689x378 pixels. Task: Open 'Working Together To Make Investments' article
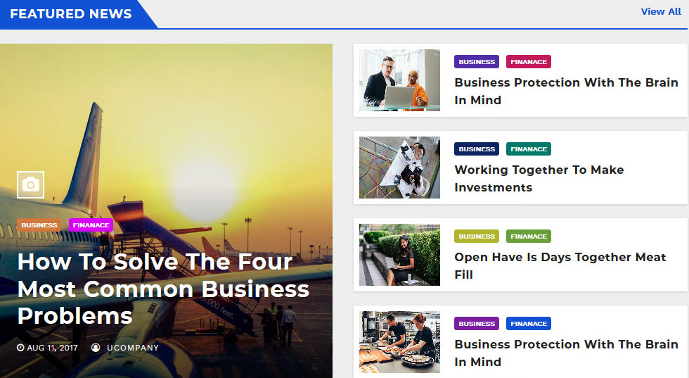539,178
